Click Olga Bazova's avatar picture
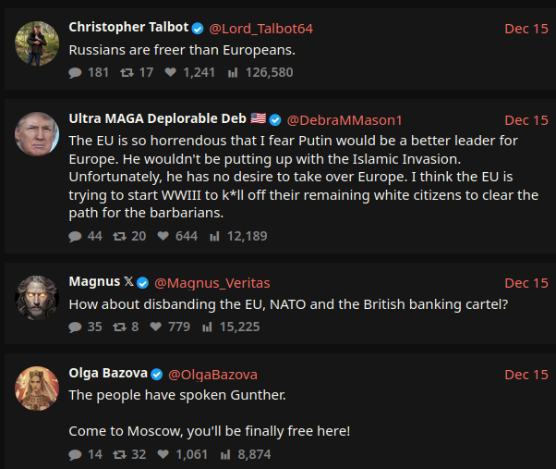 [37, 389]
